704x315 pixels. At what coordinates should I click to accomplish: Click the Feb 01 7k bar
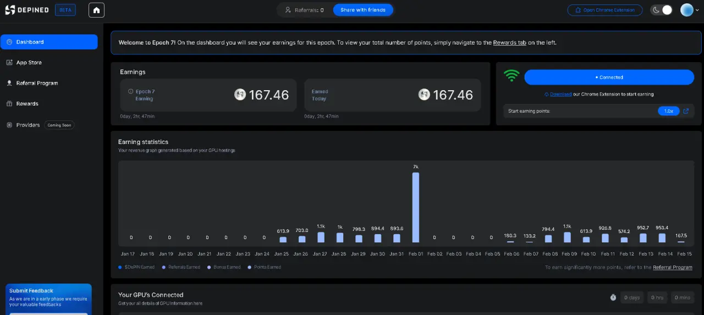[x=416, y=207]
